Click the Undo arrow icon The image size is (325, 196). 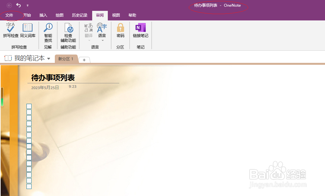[x=18, y=5]
